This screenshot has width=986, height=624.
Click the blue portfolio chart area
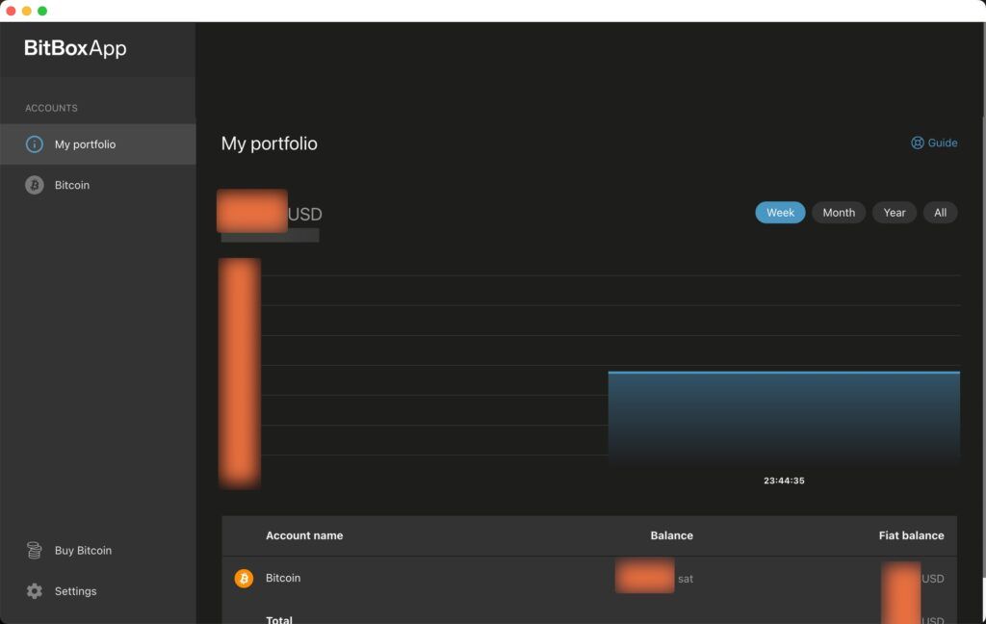tap(784, 418)
